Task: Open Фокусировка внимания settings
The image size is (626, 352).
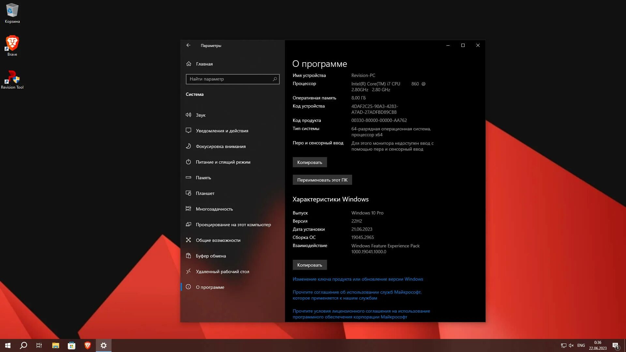Action: [220, 146]
